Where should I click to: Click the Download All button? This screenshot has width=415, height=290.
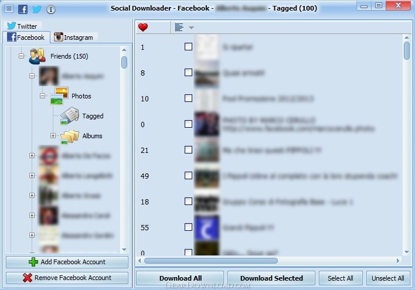(x=180, y=278)
